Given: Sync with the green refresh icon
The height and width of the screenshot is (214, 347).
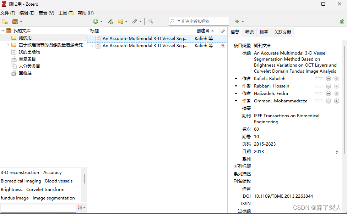Looking at the screenshot, I should point(342,21).
